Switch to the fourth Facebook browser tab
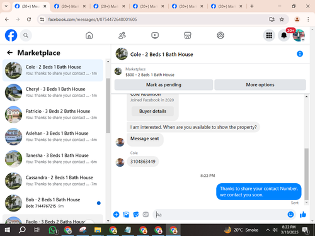The height and width of the screenshot is (236, 315). point(149,6)
